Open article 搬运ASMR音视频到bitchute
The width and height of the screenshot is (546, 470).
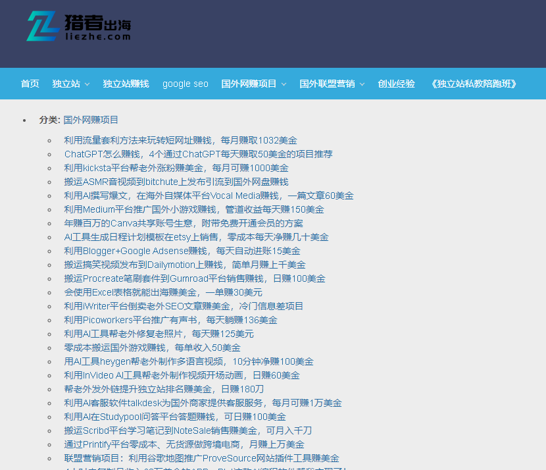point(176,182)
